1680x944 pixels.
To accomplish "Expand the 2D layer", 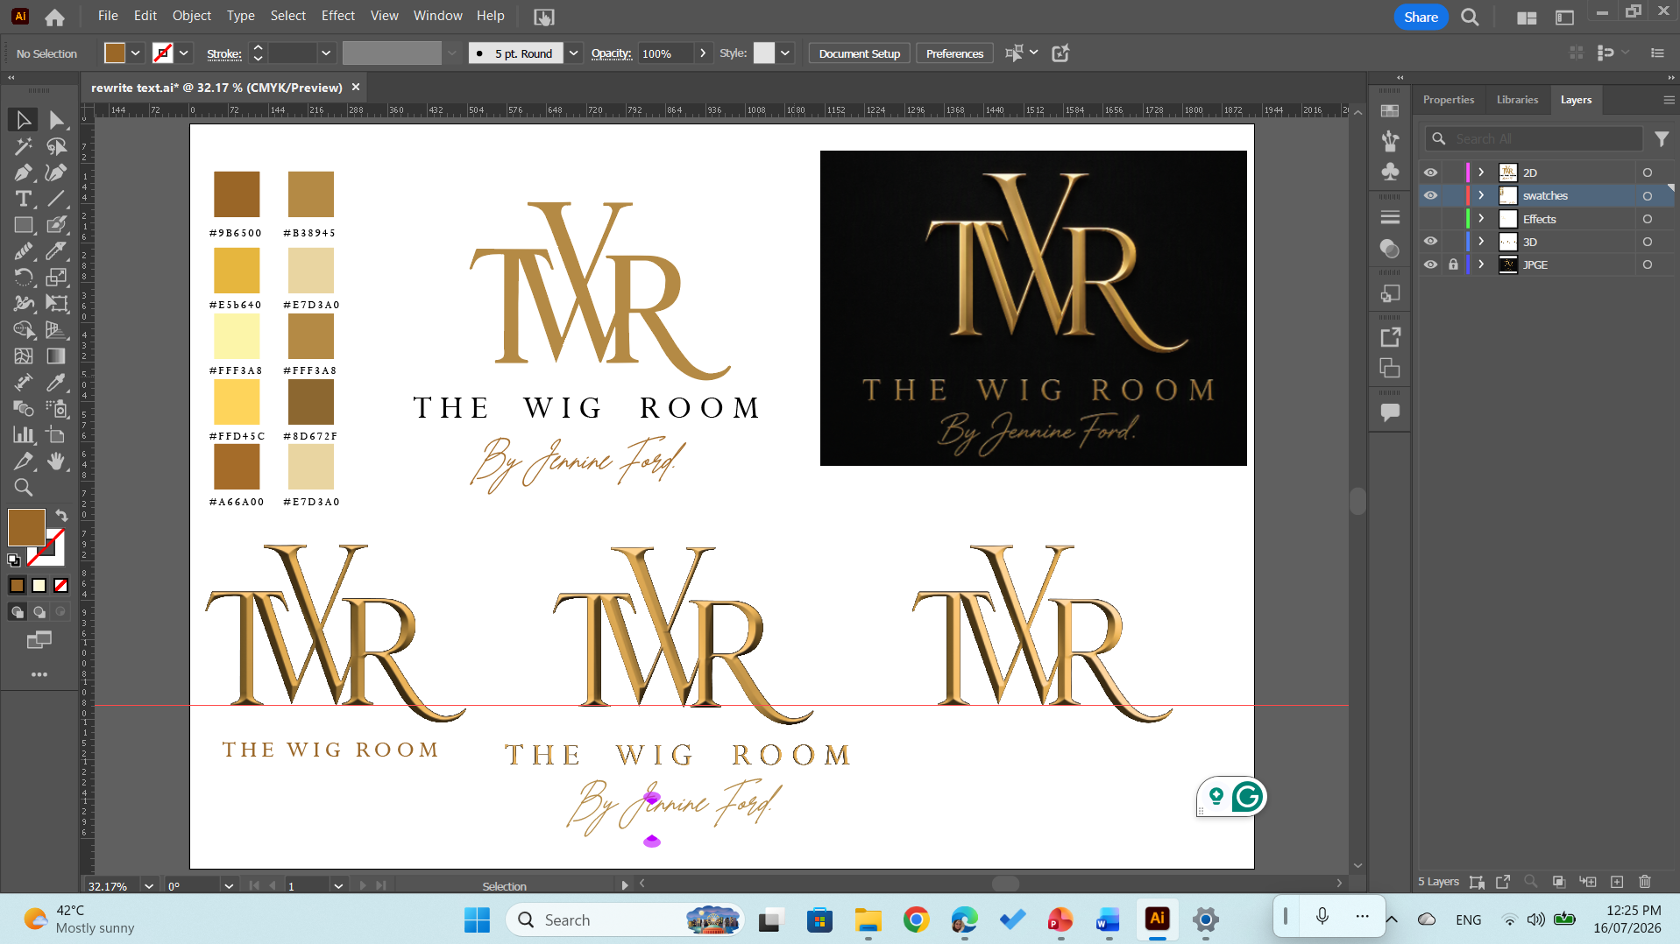I will click(1481, 173).
